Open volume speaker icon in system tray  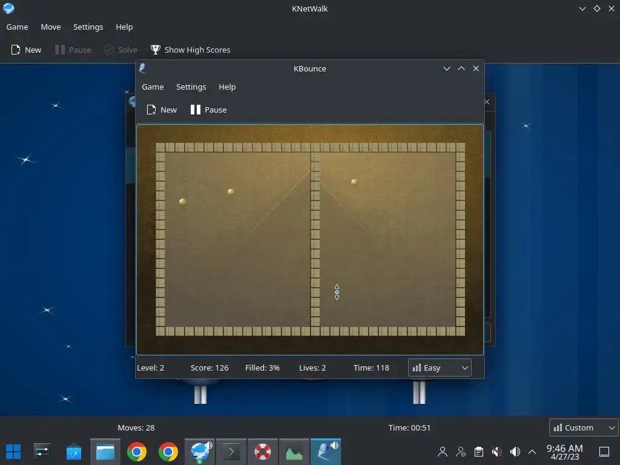(515, 452)
